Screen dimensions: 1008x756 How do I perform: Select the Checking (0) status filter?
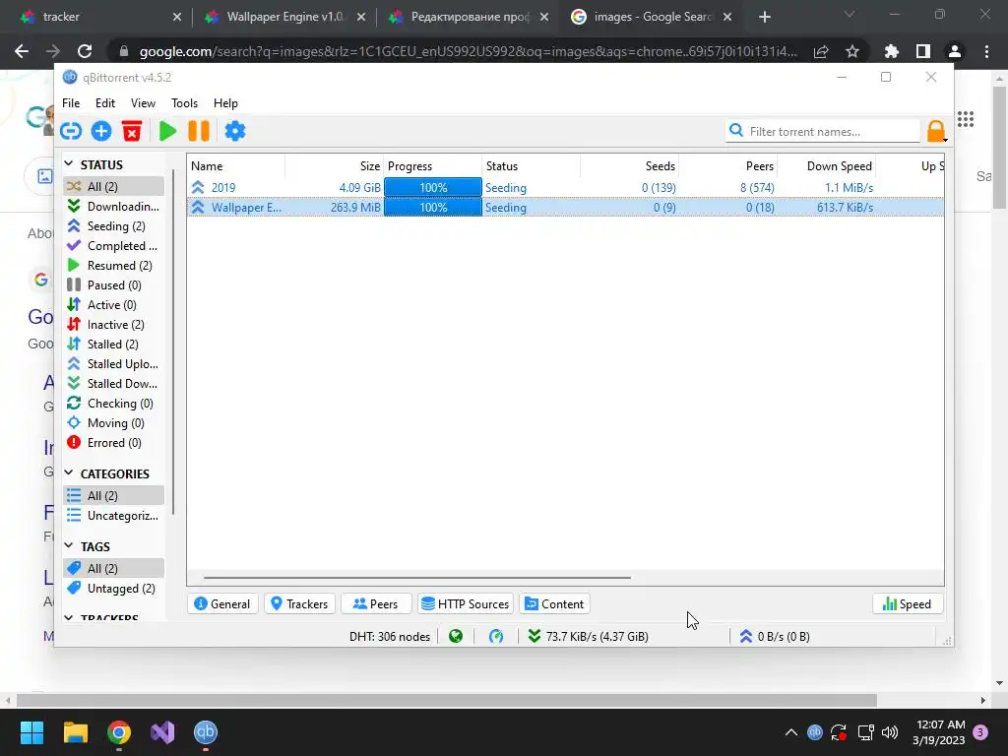[113, 404]
